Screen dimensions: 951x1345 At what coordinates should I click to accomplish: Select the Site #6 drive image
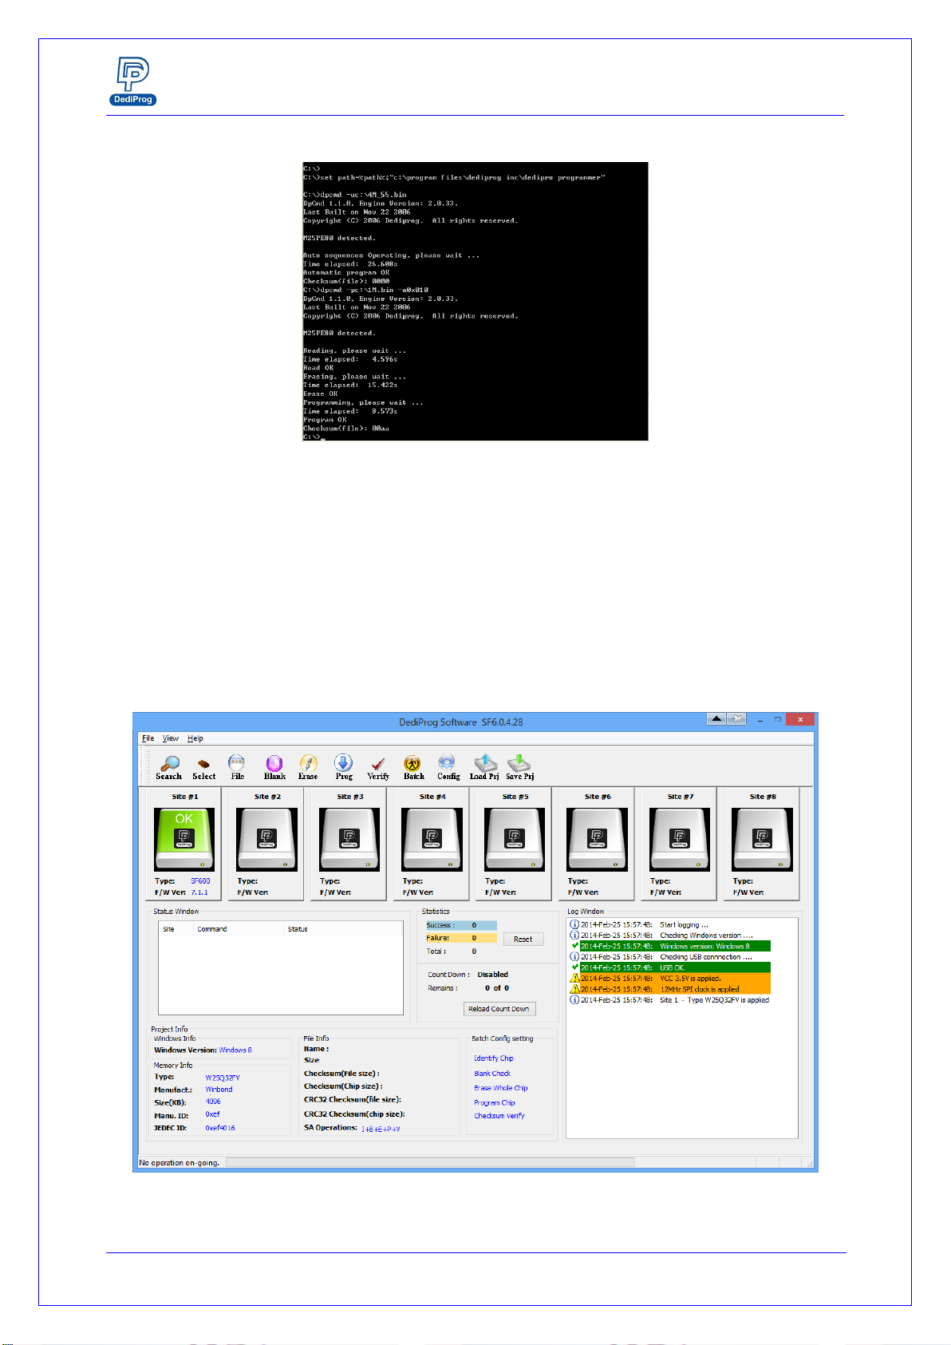click(598, 840)
